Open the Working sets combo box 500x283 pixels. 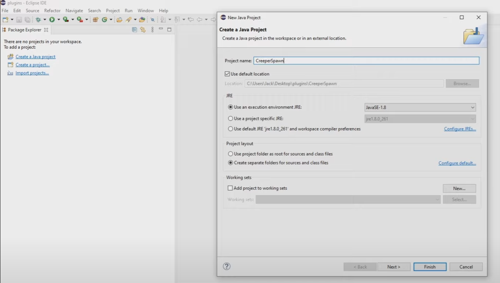click(348, 200)
